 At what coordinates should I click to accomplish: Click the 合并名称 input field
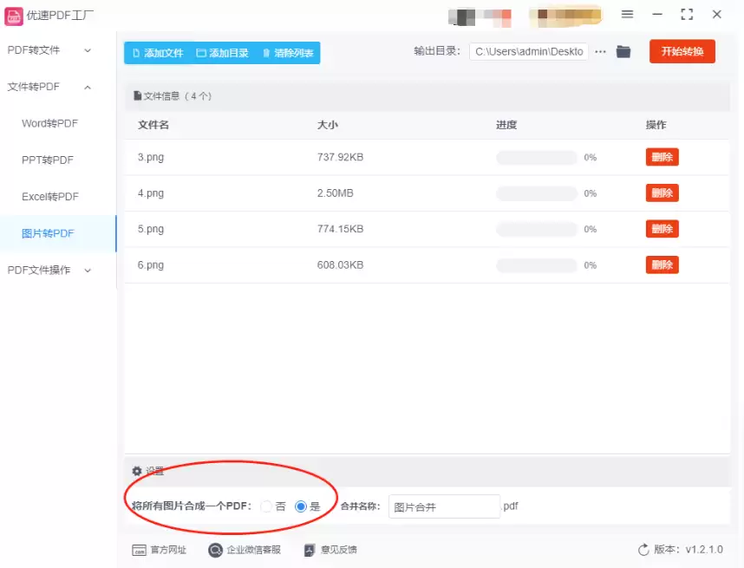point(444,506)
